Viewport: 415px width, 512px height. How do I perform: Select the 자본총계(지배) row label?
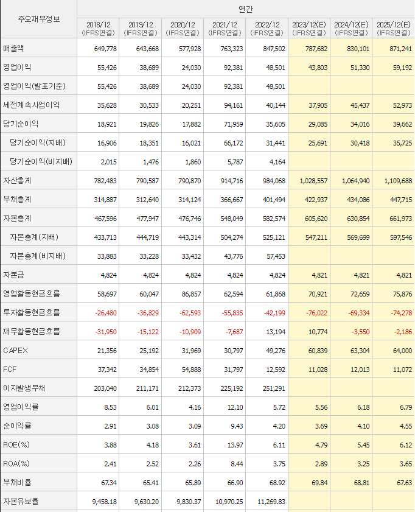pos(34,237)
